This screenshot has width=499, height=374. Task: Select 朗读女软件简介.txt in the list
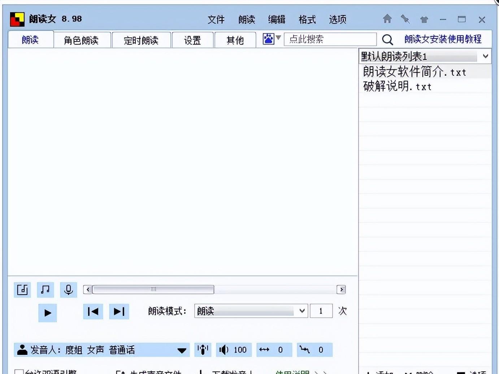pos(425,72)
